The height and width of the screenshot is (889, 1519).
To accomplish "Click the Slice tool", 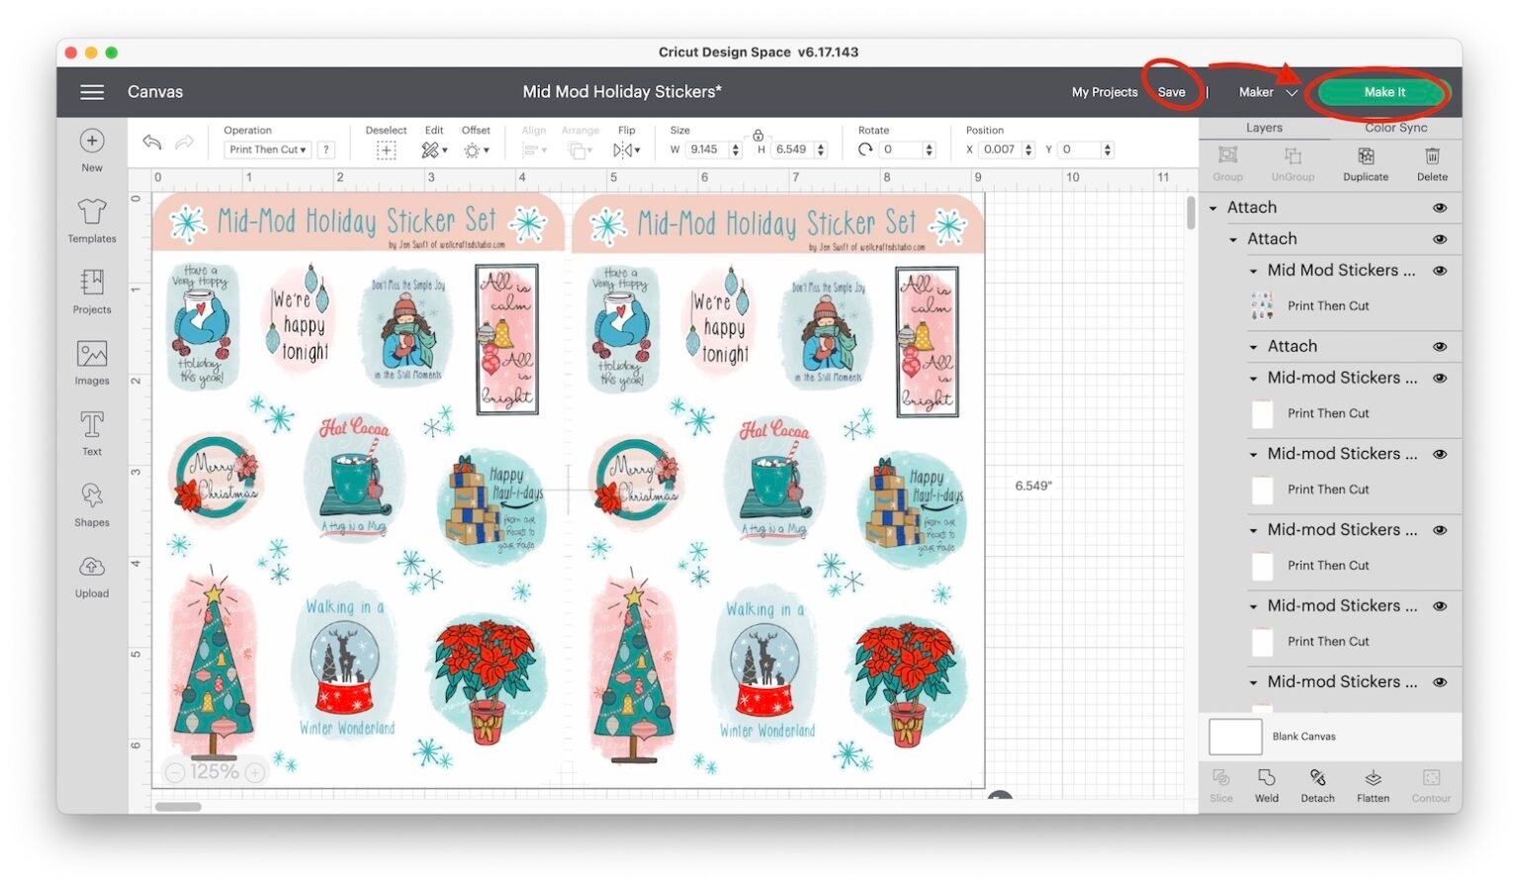I will coord(1221,784).
